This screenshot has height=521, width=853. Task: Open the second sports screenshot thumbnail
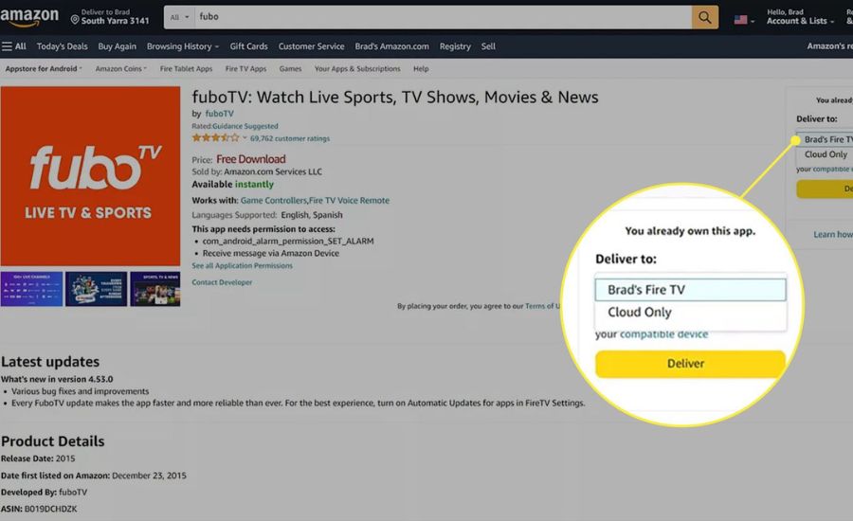click(x=97, y=289)
